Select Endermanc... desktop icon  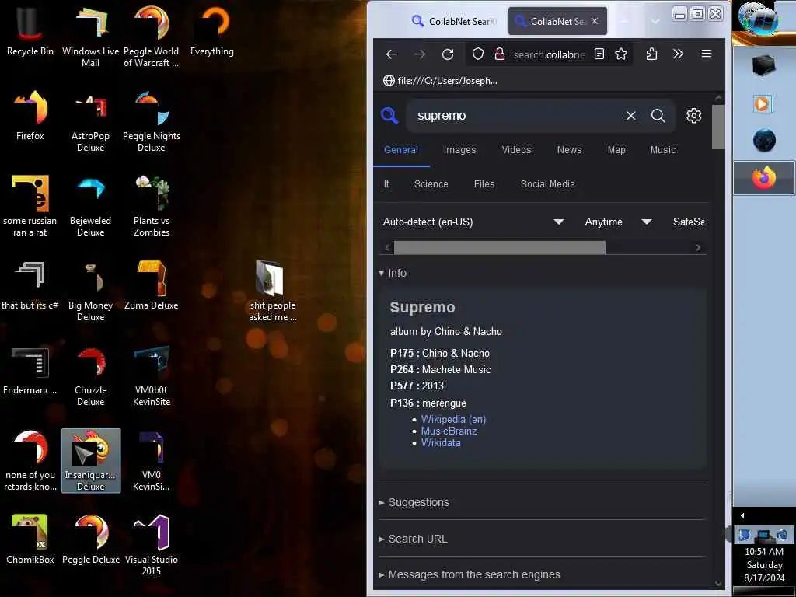pos(30,370)
